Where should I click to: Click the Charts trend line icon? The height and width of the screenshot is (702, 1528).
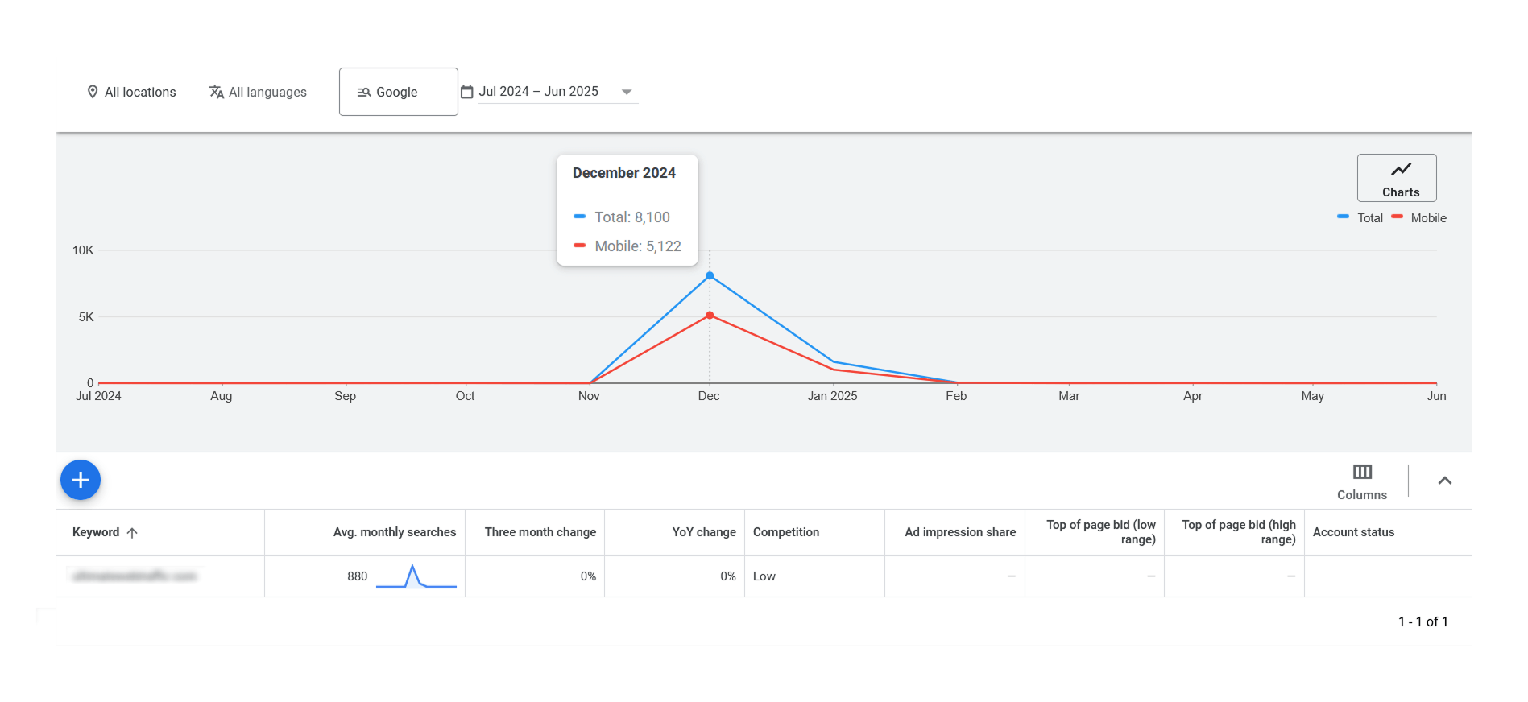(1401, 170)
